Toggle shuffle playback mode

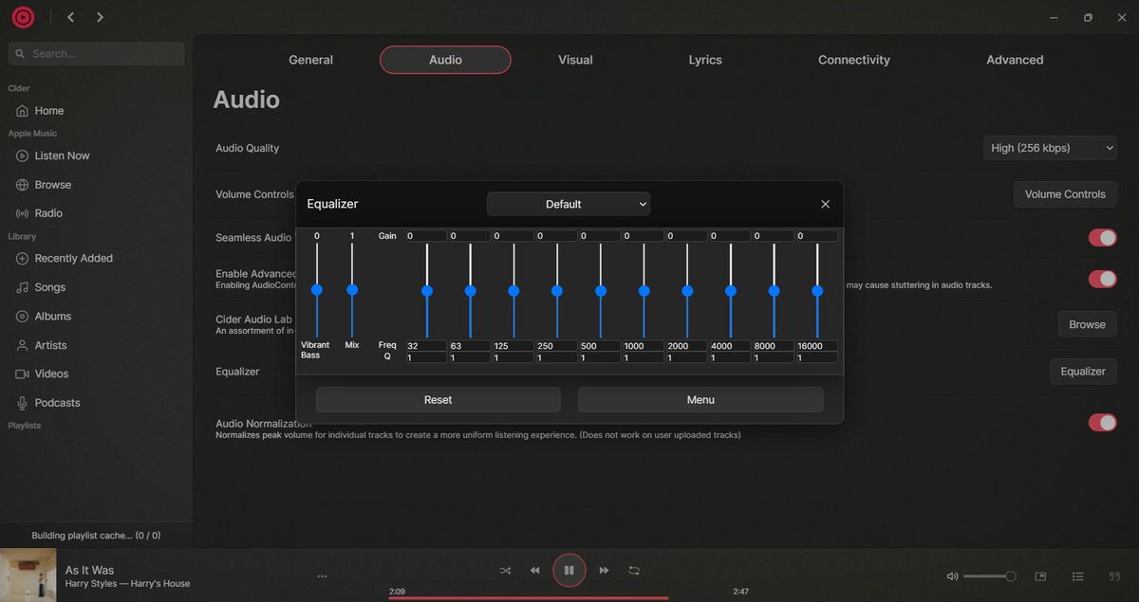(505, 570)
